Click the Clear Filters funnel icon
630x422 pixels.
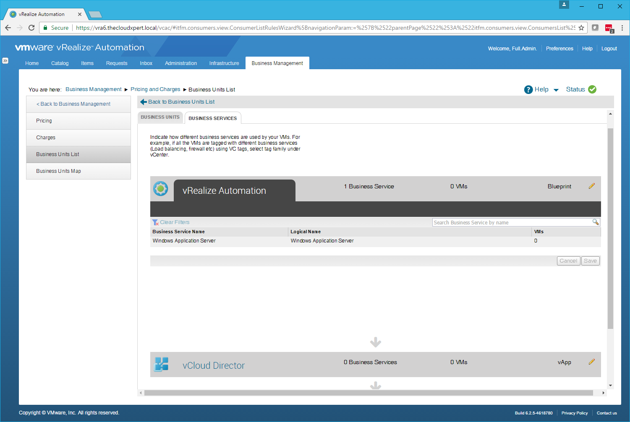pos(155,222)
